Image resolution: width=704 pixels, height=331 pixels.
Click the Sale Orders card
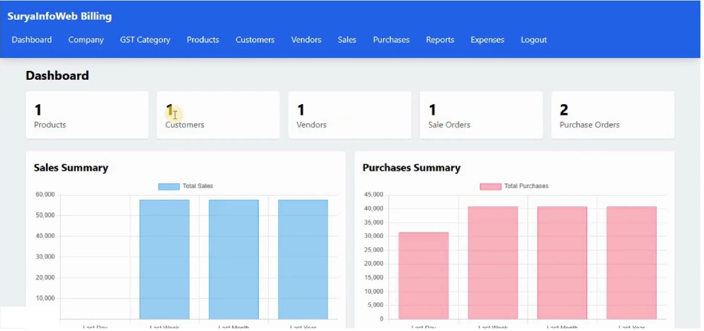(x=481, y=114)
